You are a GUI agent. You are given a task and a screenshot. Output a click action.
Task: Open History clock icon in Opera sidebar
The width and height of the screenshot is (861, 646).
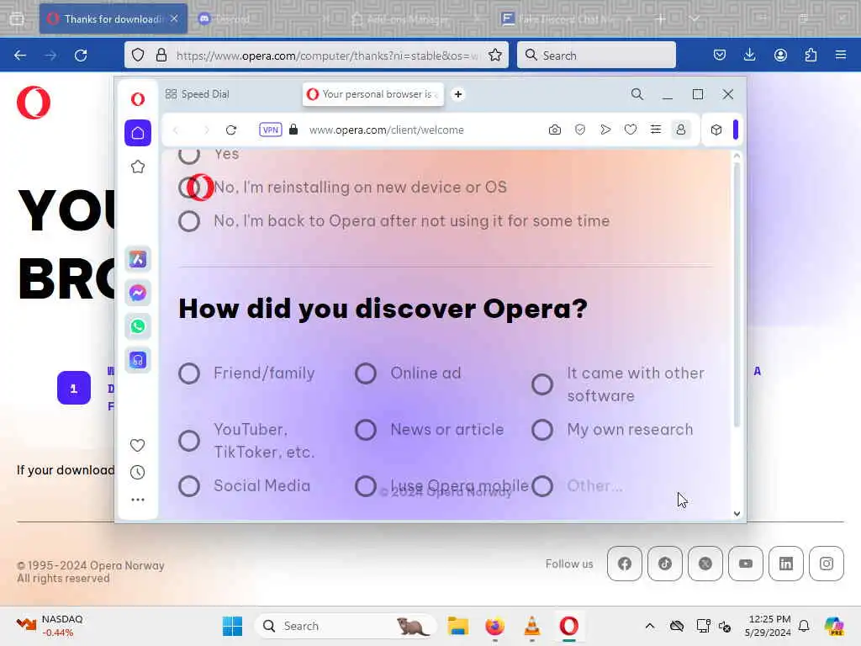point(138,473)
